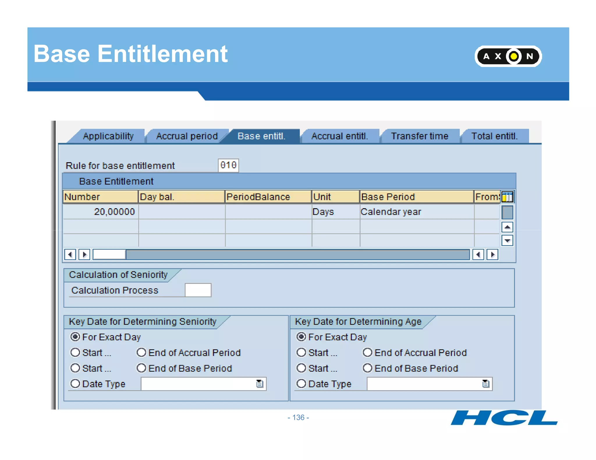
Task: Select second Start option under Age
Action: click(x=301, y=368)
